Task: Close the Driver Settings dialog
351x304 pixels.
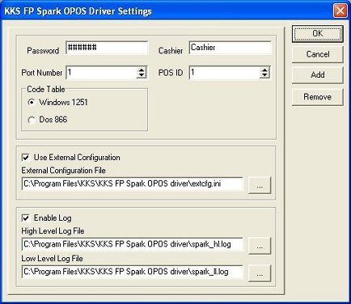Action: click(x=340, y=11)
